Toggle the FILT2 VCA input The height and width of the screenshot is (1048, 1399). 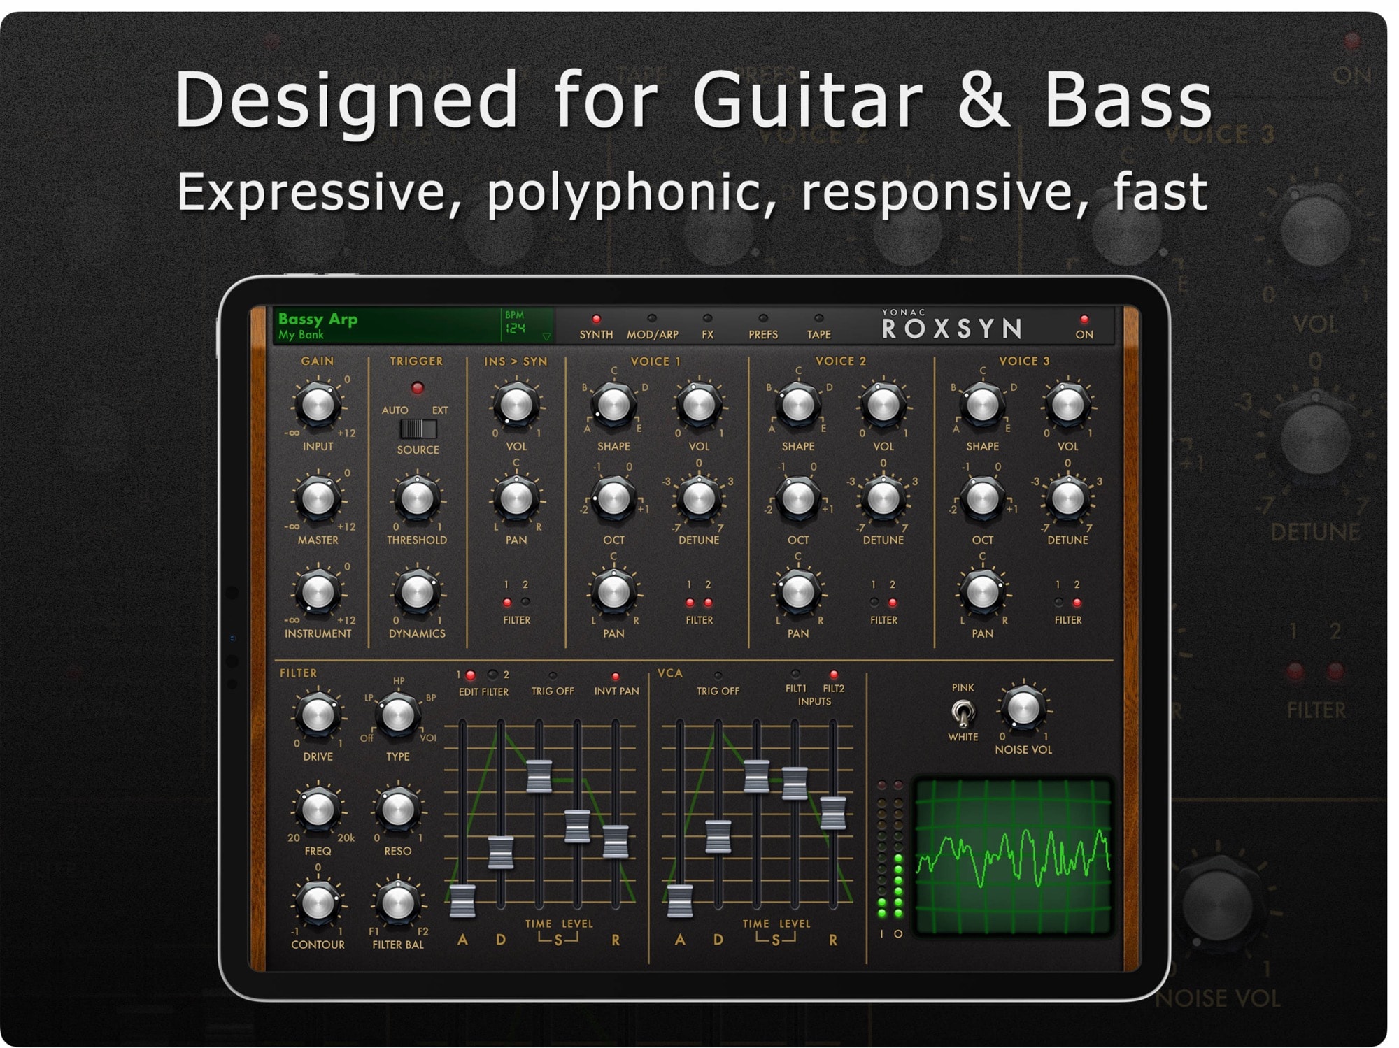point(834,675)
